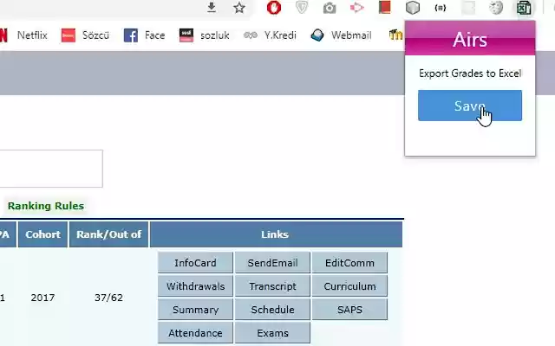The width and height of the screenshot is (555, 346).
Task: Open the Sözcü bookmark
Action: click(85, 35)
